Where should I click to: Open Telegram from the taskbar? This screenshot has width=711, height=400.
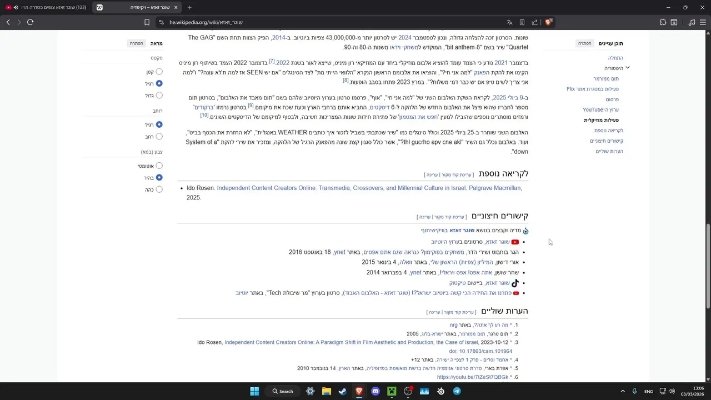coord(457,391)
